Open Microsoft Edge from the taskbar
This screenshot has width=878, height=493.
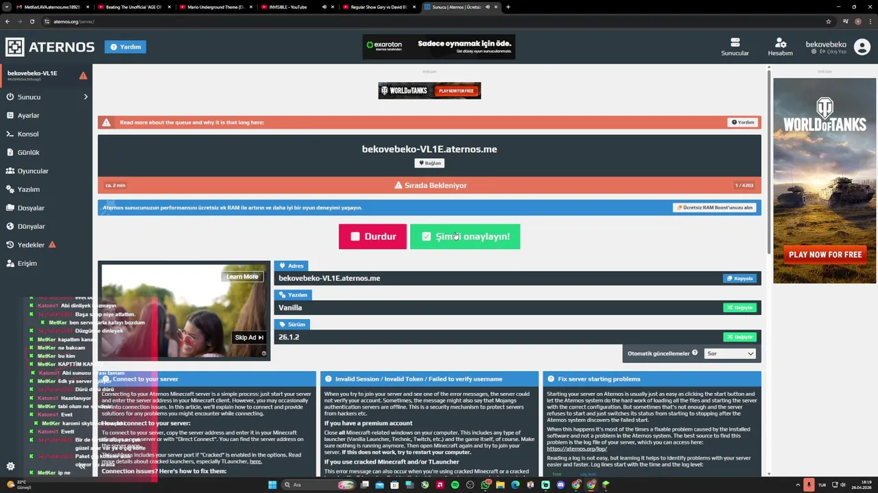click(515, 485)
